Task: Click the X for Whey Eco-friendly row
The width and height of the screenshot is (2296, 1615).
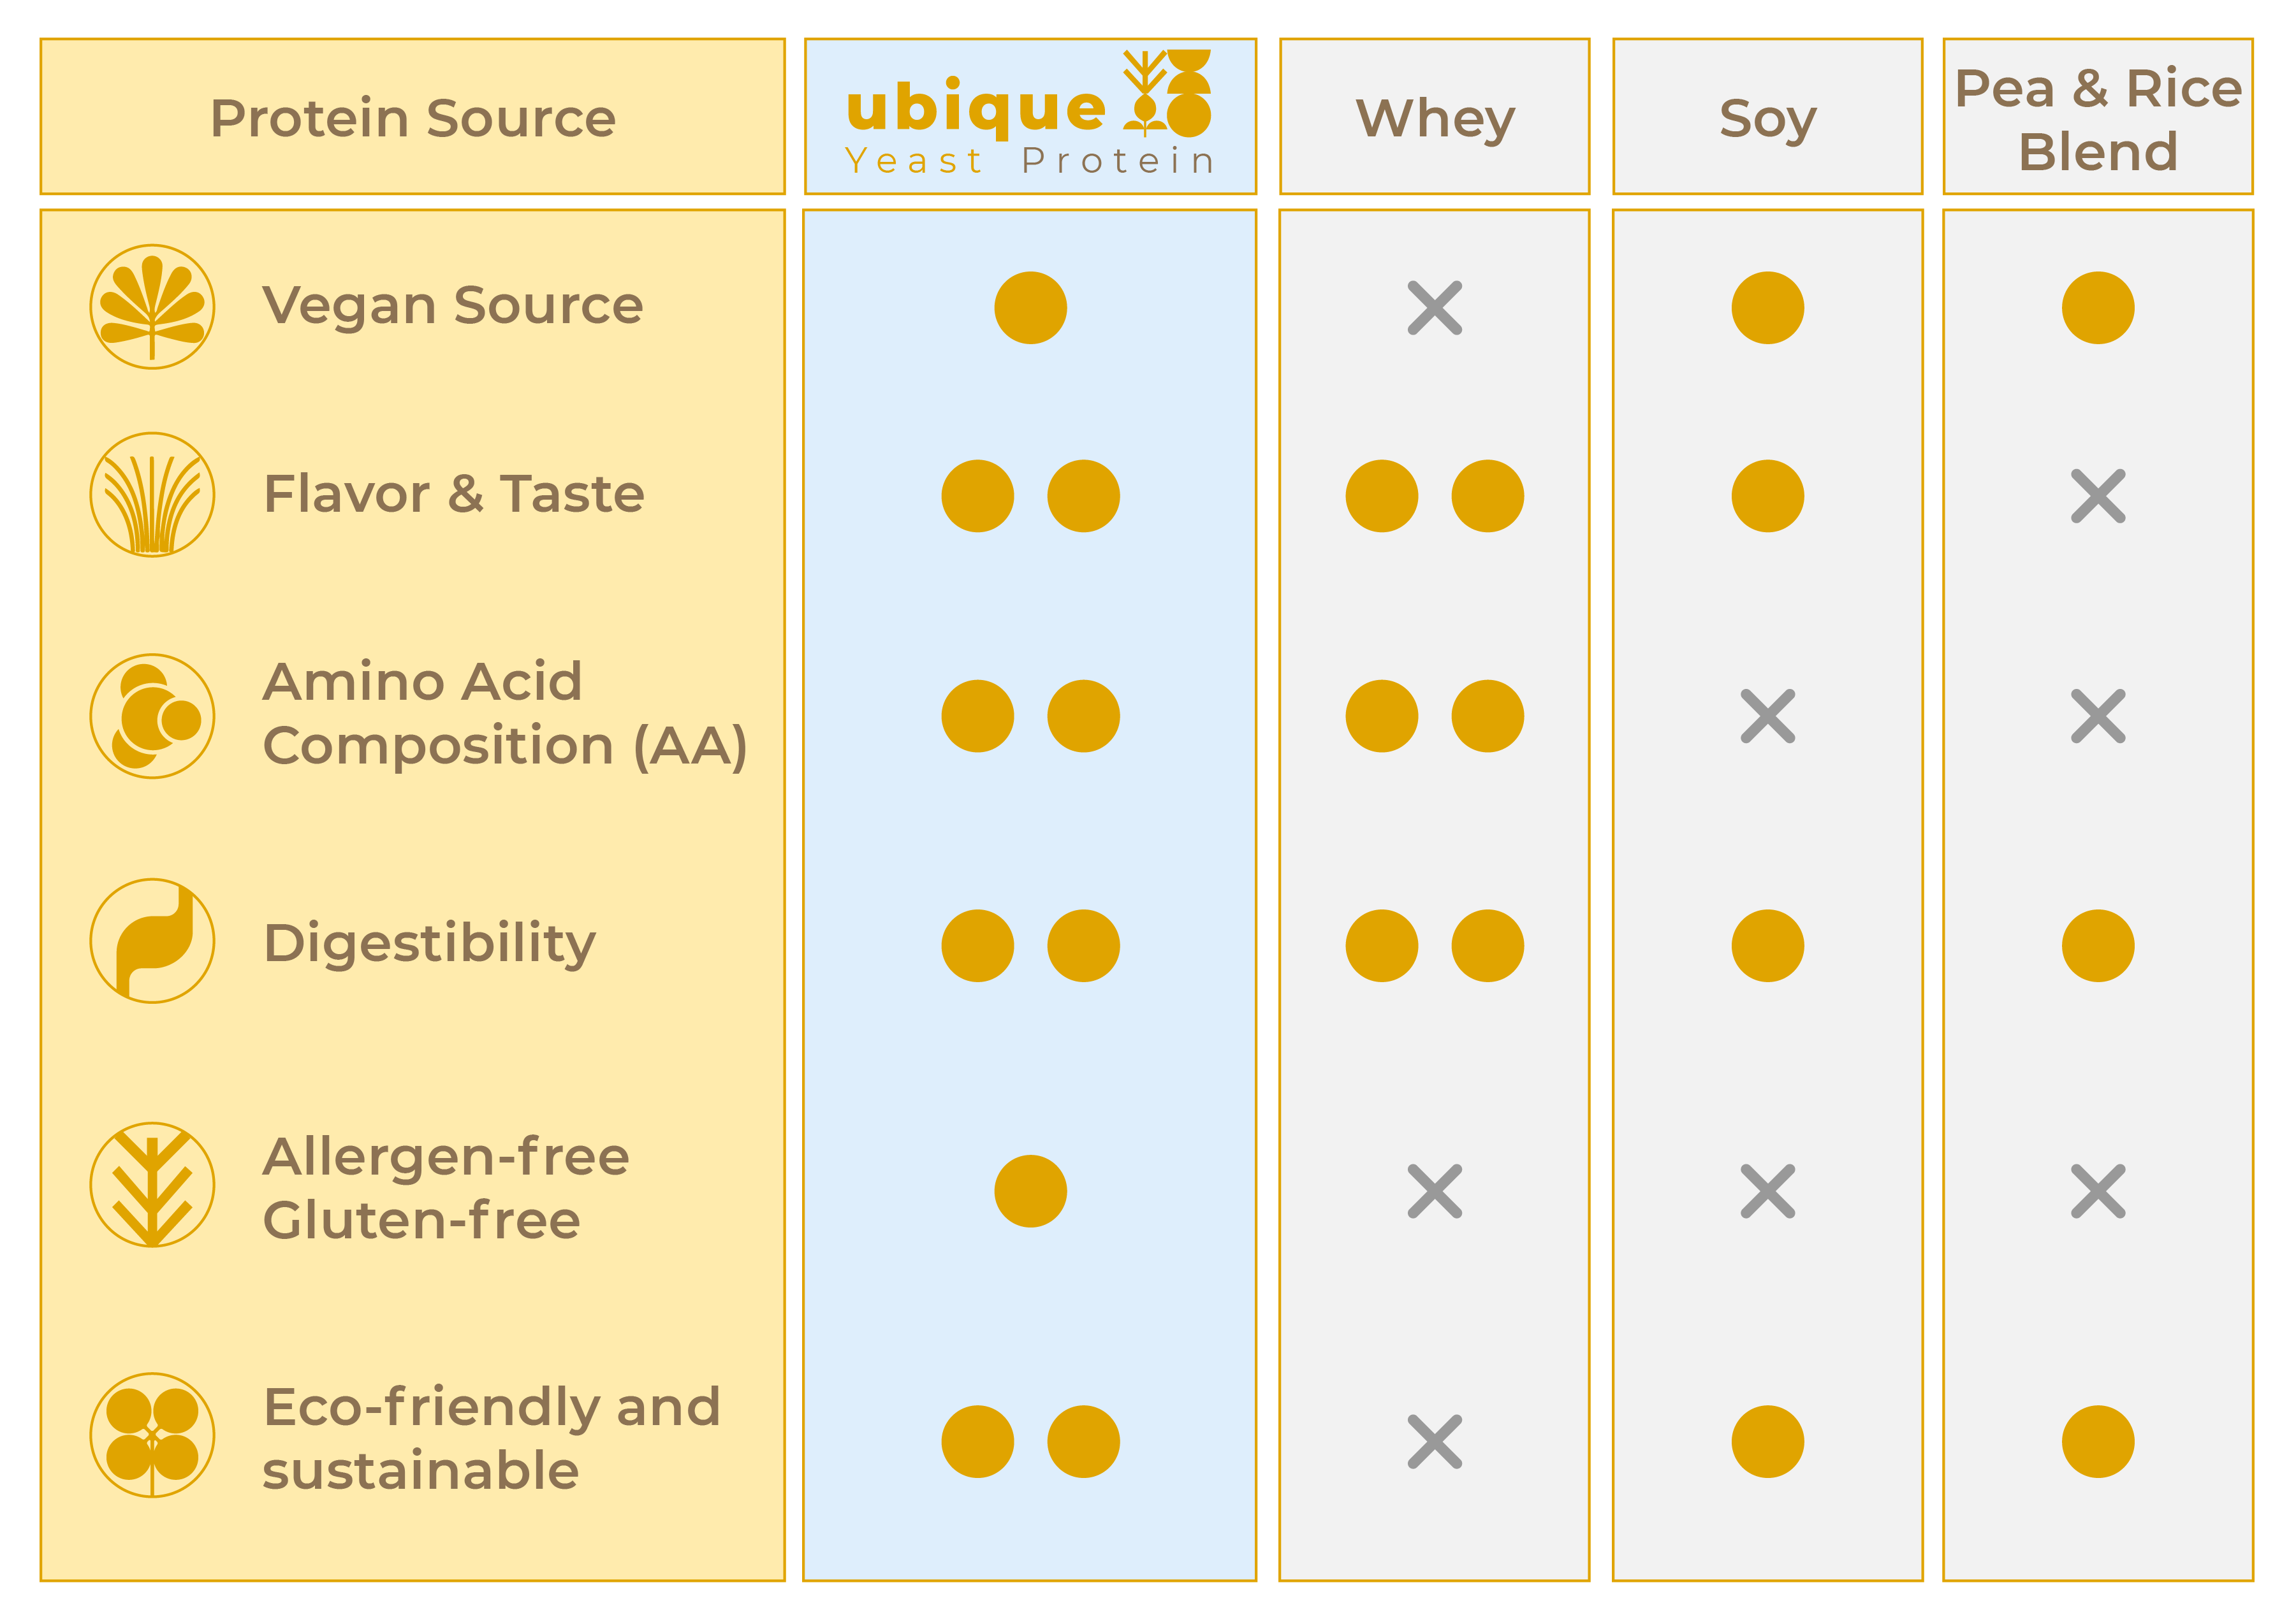Action: point(1434,1441)
